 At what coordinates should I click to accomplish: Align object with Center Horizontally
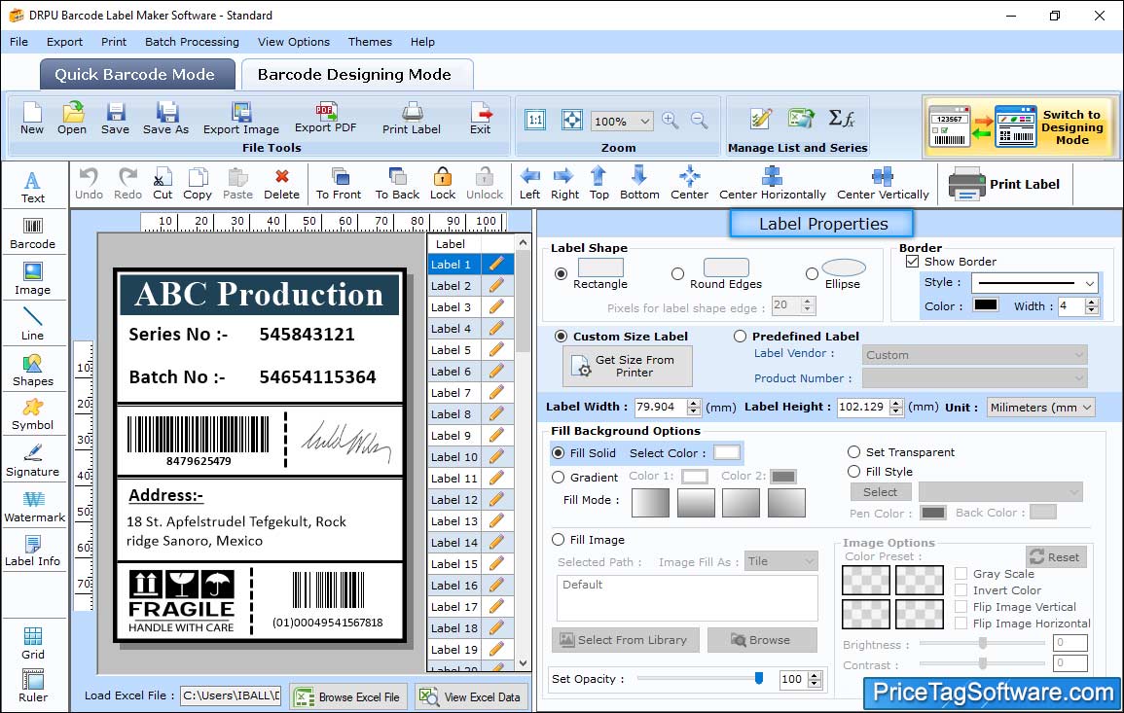(x=772, y=184)
